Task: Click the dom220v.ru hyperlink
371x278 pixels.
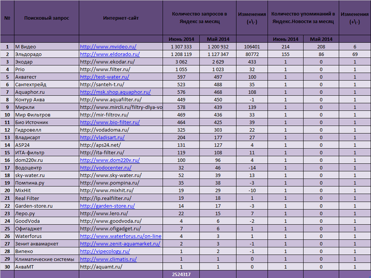Action: (110, 160)
